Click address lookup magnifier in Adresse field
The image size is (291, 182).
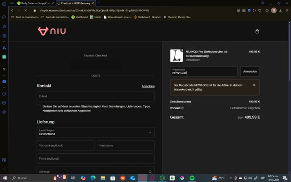pos(150,172)
